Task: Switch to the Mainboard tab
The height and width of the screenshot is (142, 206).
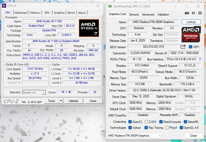Action: tap(21, 13)
